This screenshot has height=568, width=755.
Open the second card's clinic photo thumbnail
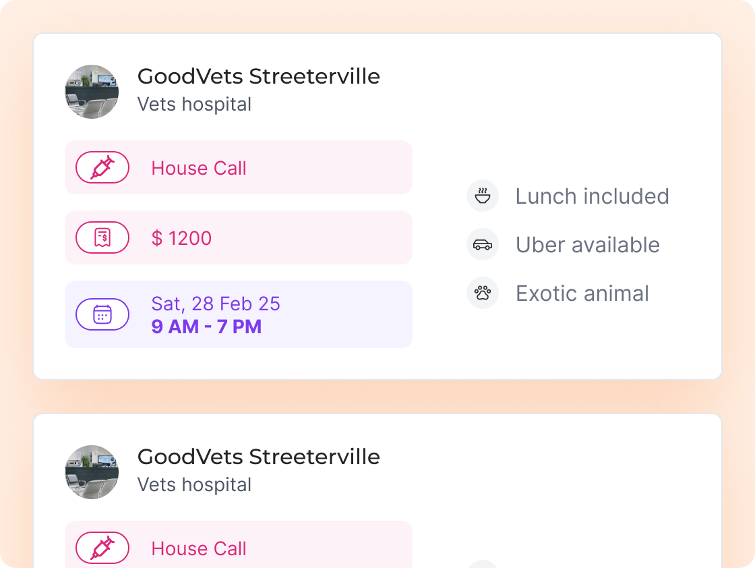tap(92, 472)
